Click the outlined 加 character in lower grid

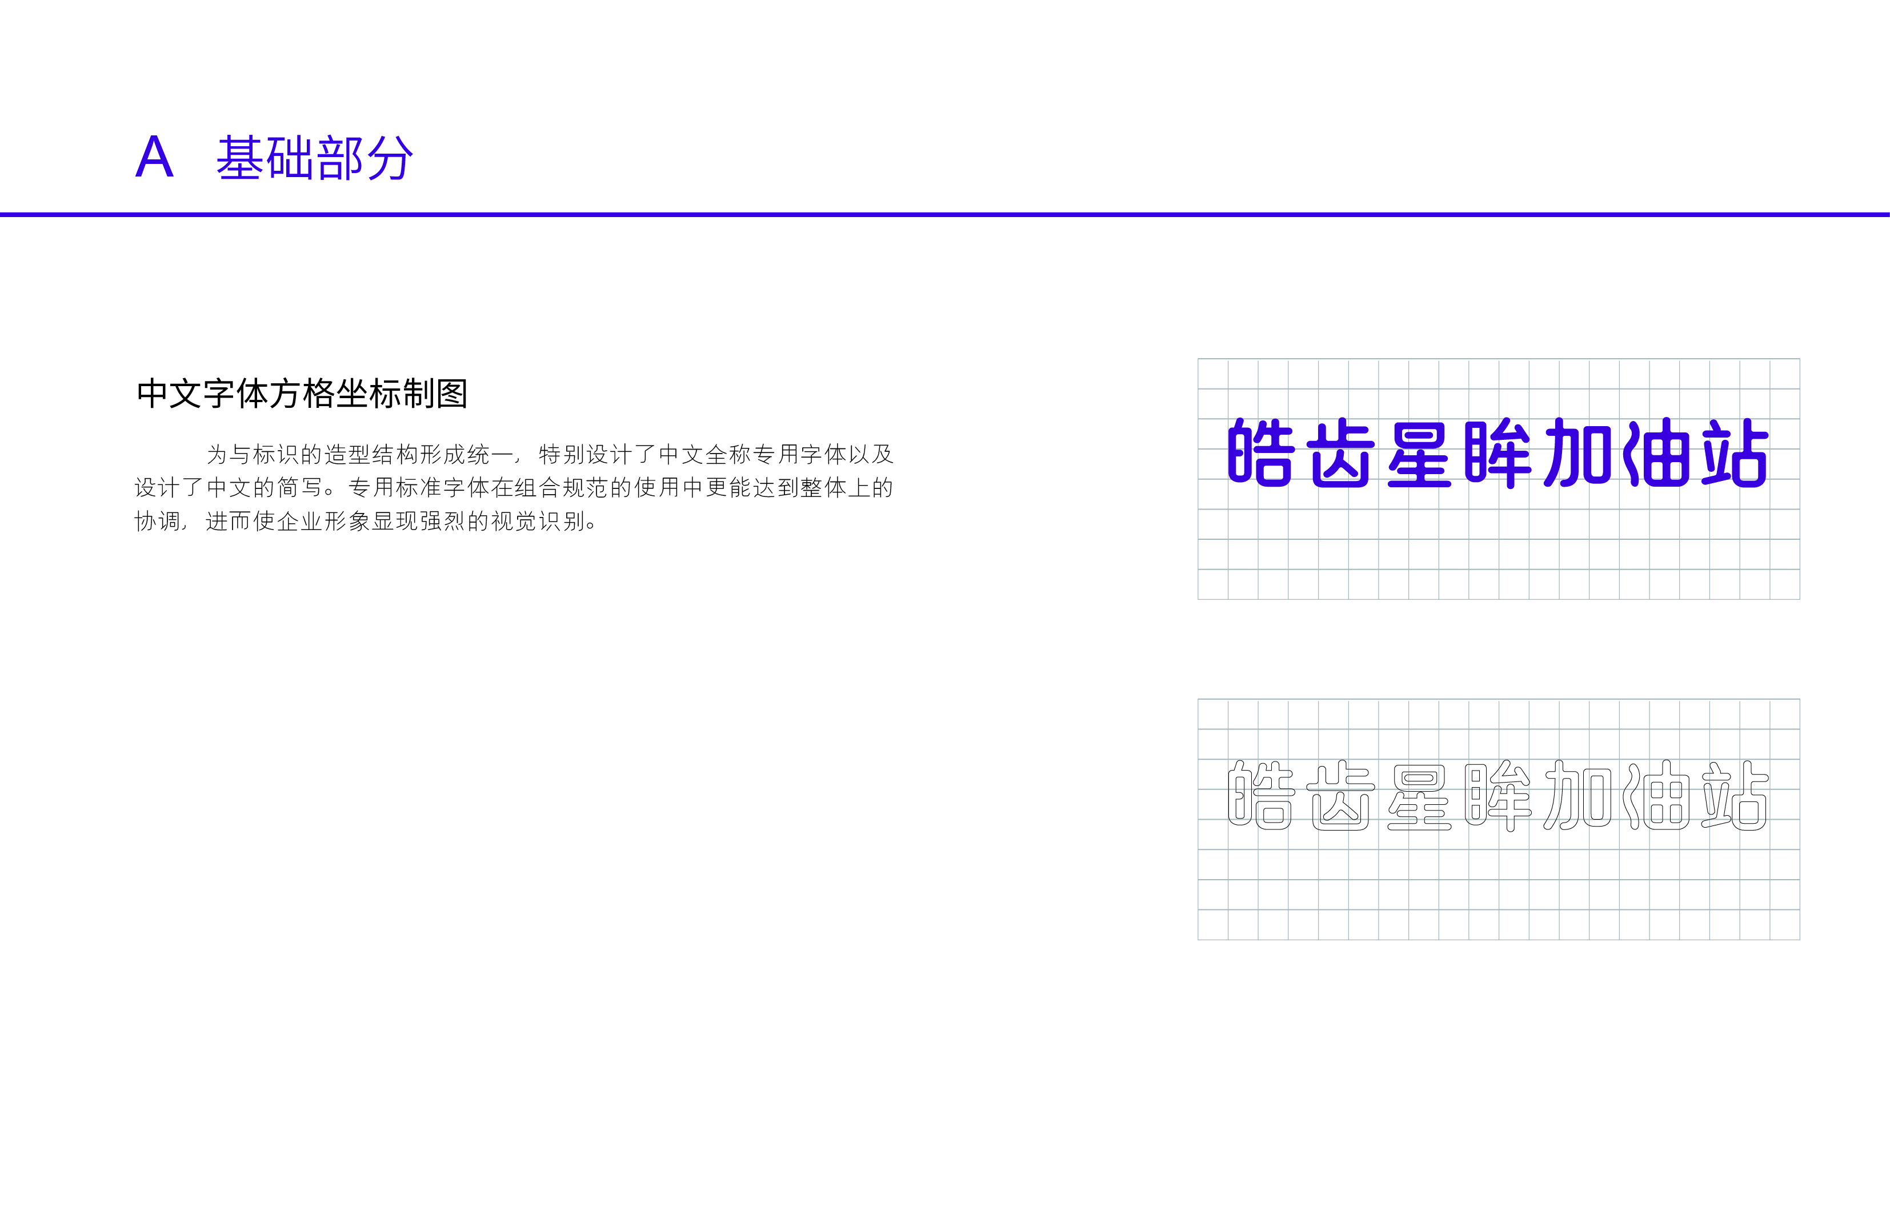[x=1577, y=795]
